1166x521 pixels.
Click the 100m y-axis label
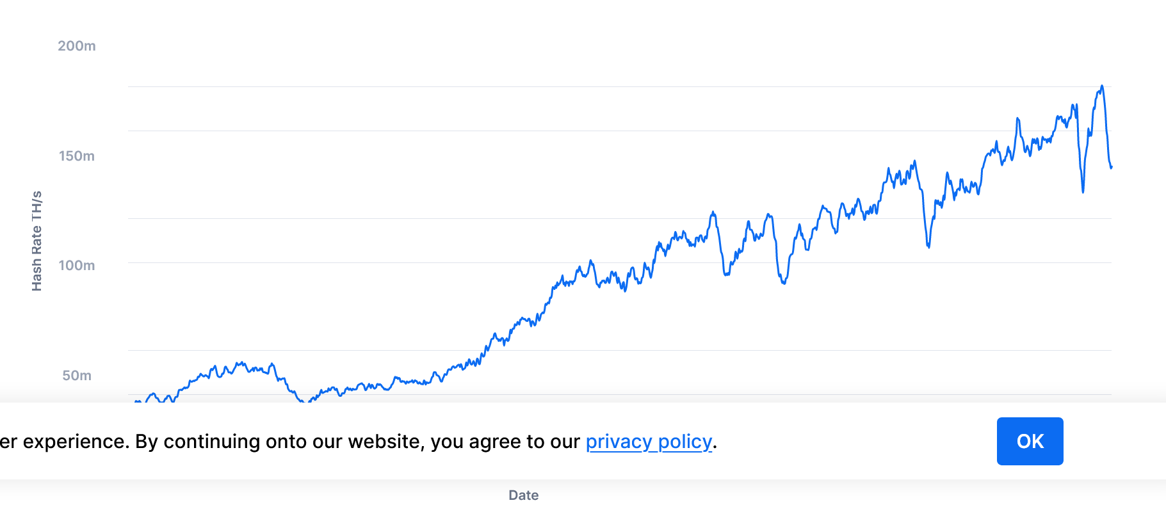tap(77, 266)
